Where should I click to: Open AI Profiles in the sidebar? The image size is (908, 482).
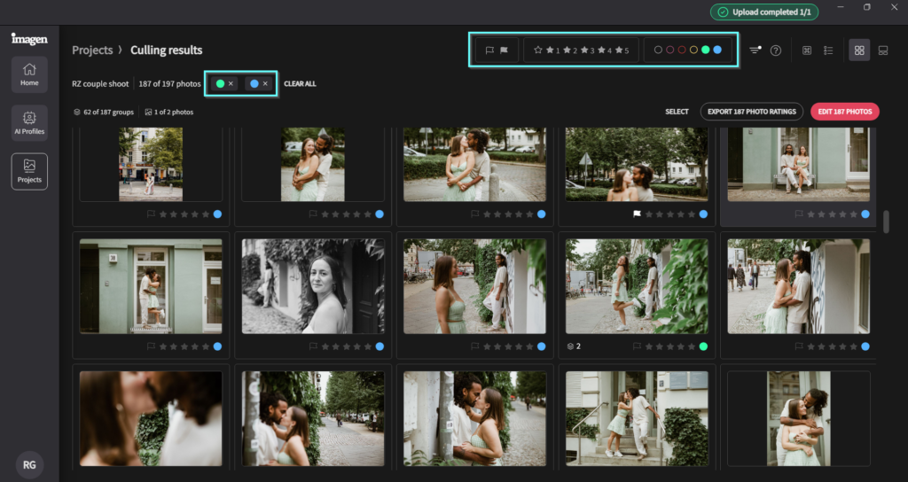[29, 122]
